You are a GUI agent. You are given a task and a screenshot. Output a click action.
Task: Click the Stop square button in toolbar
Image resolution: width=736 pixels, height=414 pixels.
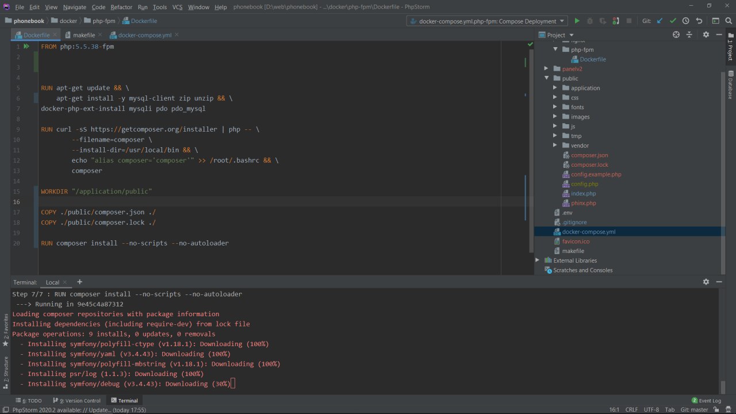[629, 21]
